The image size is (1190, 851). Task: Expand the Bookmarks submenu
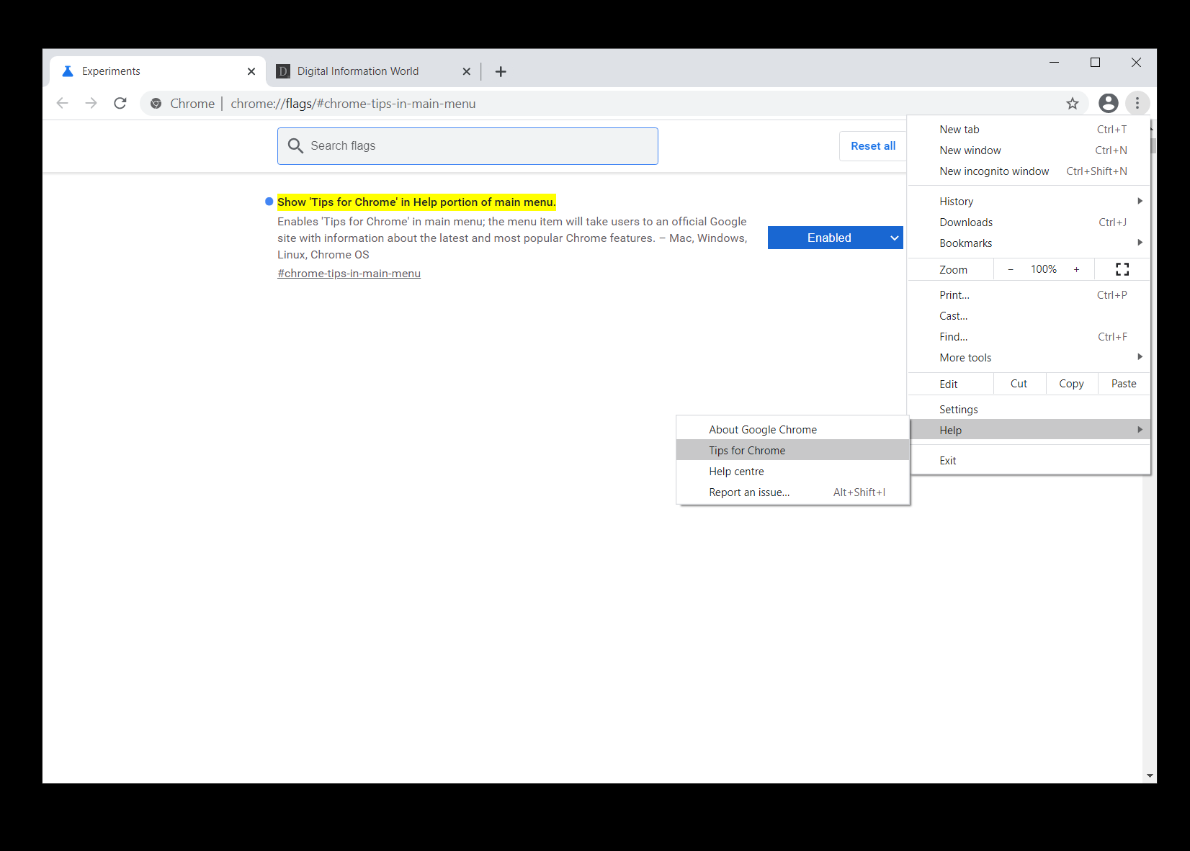pos(1029,243)
